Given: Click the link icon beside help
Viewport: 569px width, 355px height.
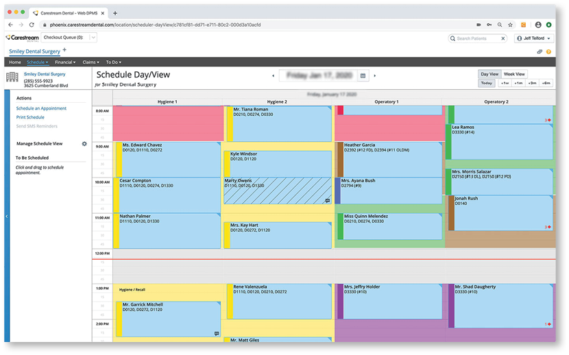Looking at the screenshot, I should pyautogui.click(x=540, y=51).
